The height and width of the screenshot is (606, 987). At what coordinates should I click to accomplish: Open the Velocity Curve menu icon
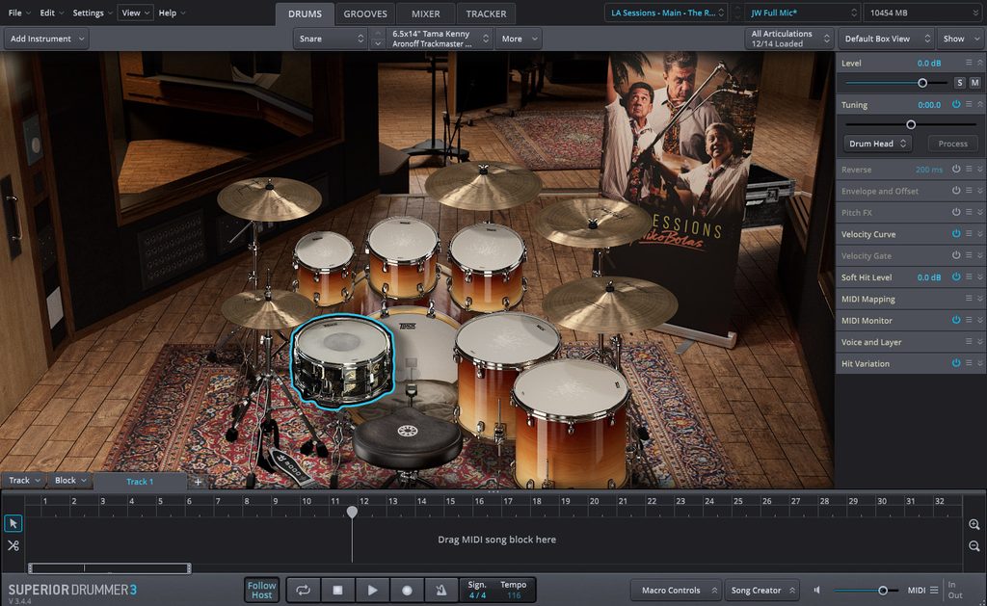coord(969,233)
